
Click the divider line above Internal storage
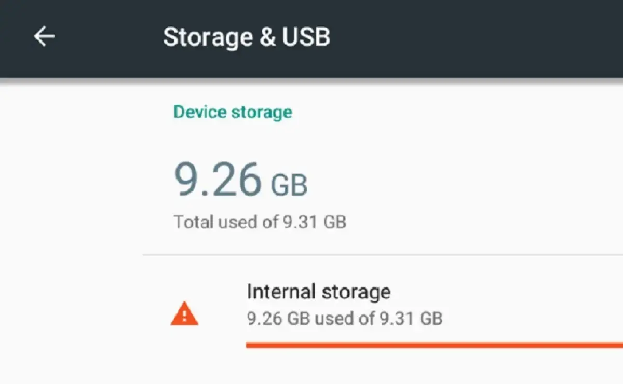pos(382,255)
